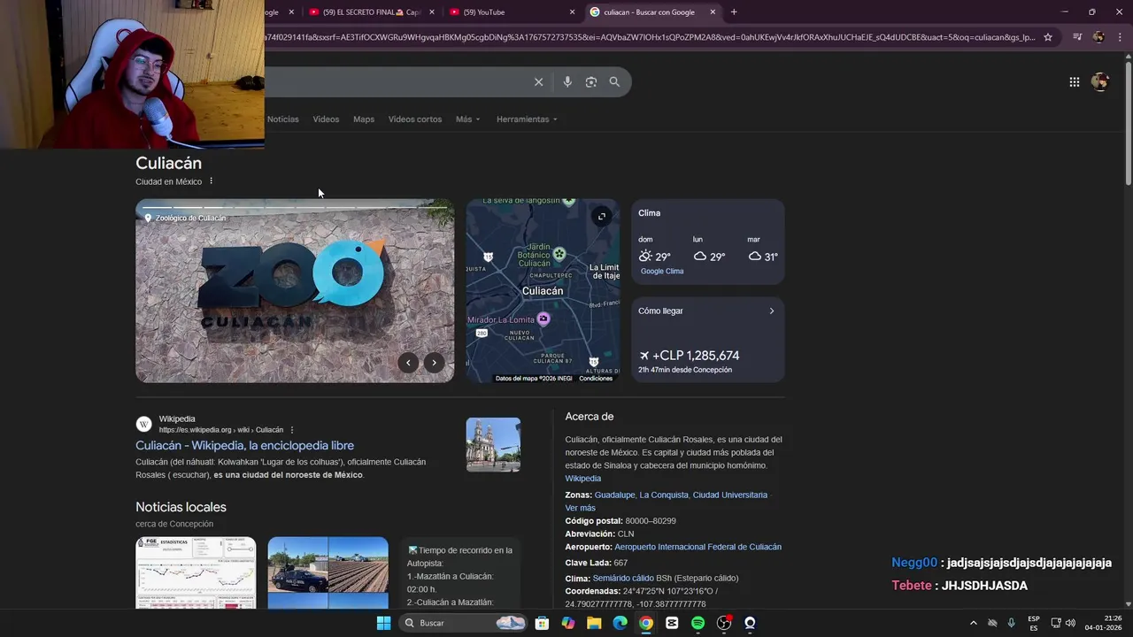Screen dimensions: 1133x637
Task: Switch to the 'Videos cortos' results tab
Action: (415, 119)
